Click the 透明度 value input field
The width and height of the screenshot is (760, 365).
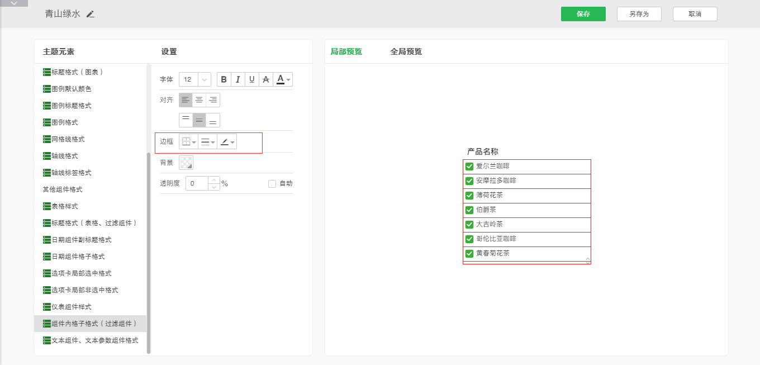coord(197,183)
